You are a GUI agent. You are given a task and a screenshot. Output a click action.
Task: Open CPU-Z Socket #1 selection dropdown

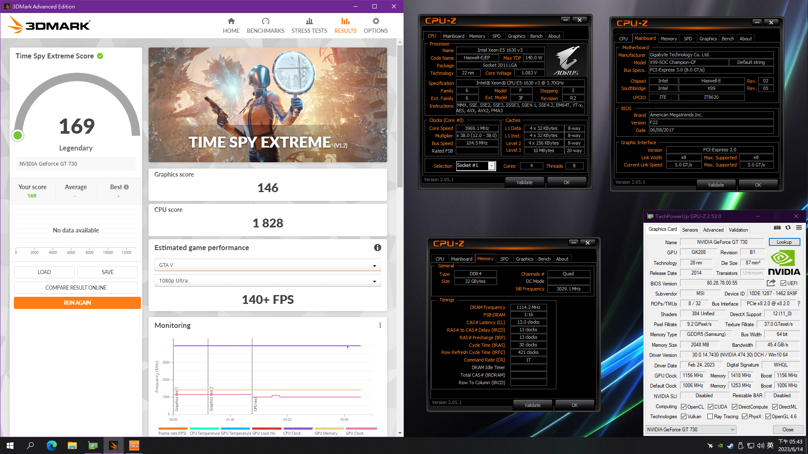click(476, 166)
